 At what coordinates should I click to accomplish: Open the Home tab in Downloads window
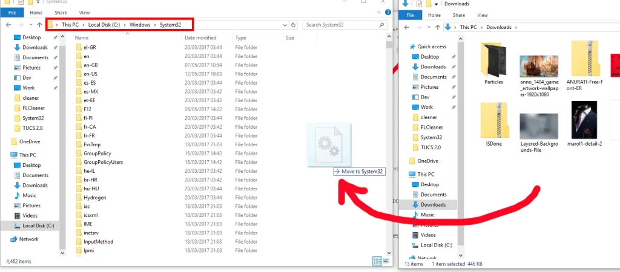[434, 15]
